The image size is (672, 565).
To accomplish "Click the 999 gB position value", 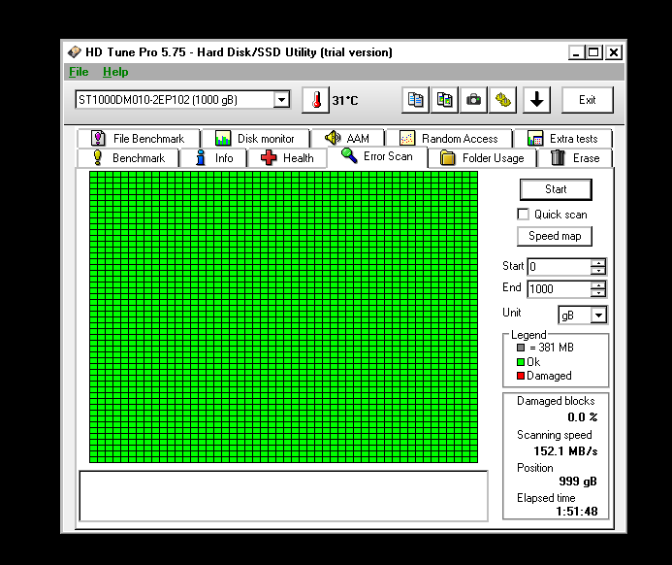I will [x=578, y=482].
